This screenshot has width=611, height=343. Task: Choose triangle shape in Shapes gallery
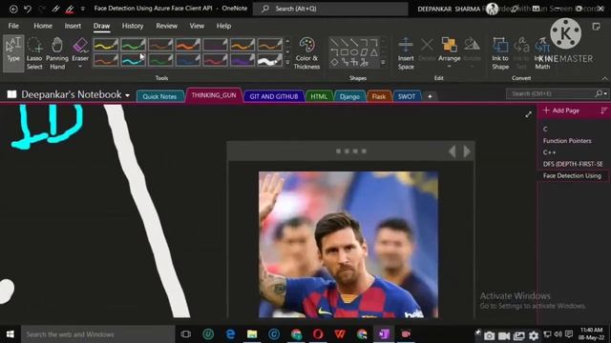click(x=373, y=52)
